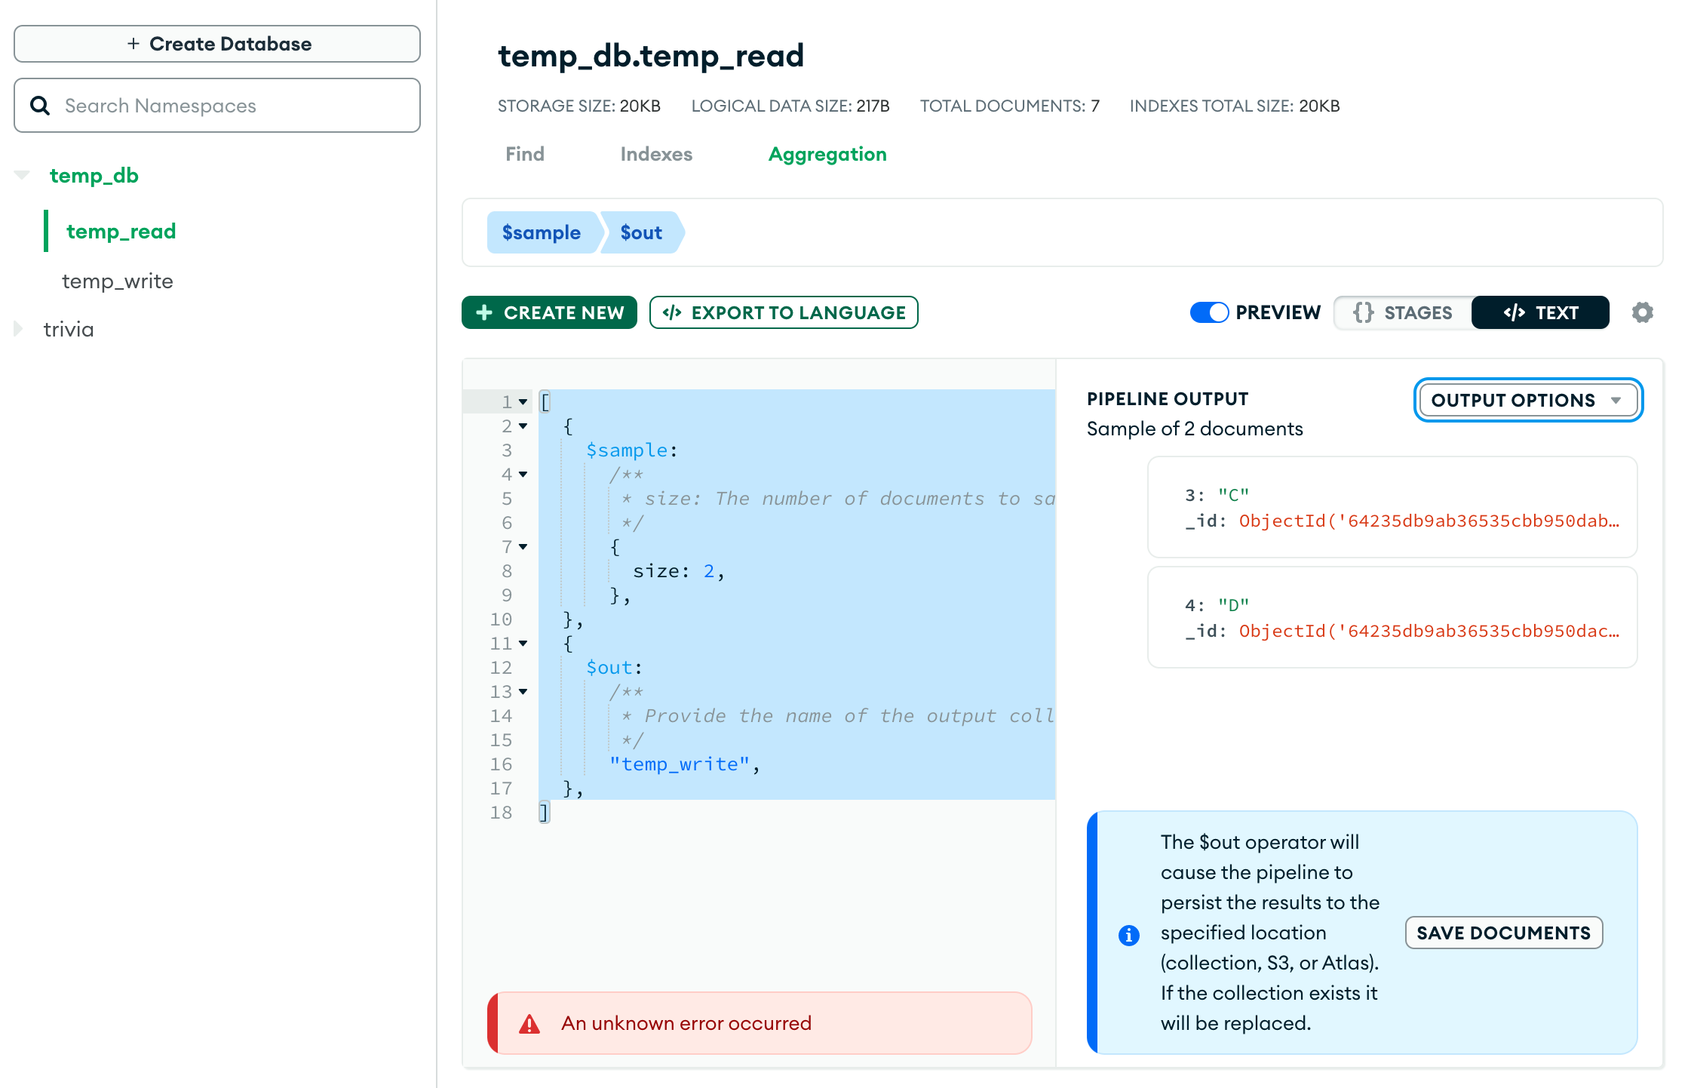
Task: Click the curly braces STAGES icon
Action: pyautogui.click(x=1363, y=312)
